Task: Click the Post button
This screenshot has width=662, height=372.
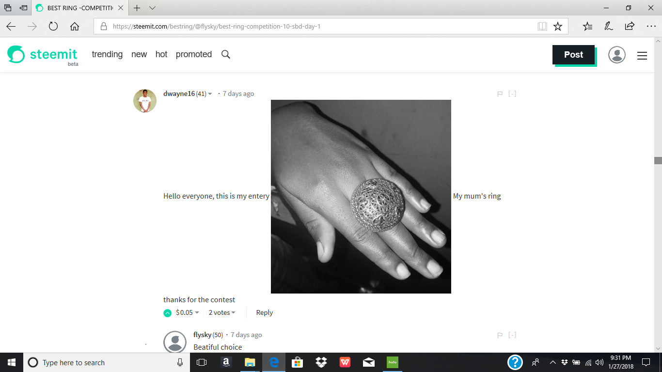Action: (573, 55)
